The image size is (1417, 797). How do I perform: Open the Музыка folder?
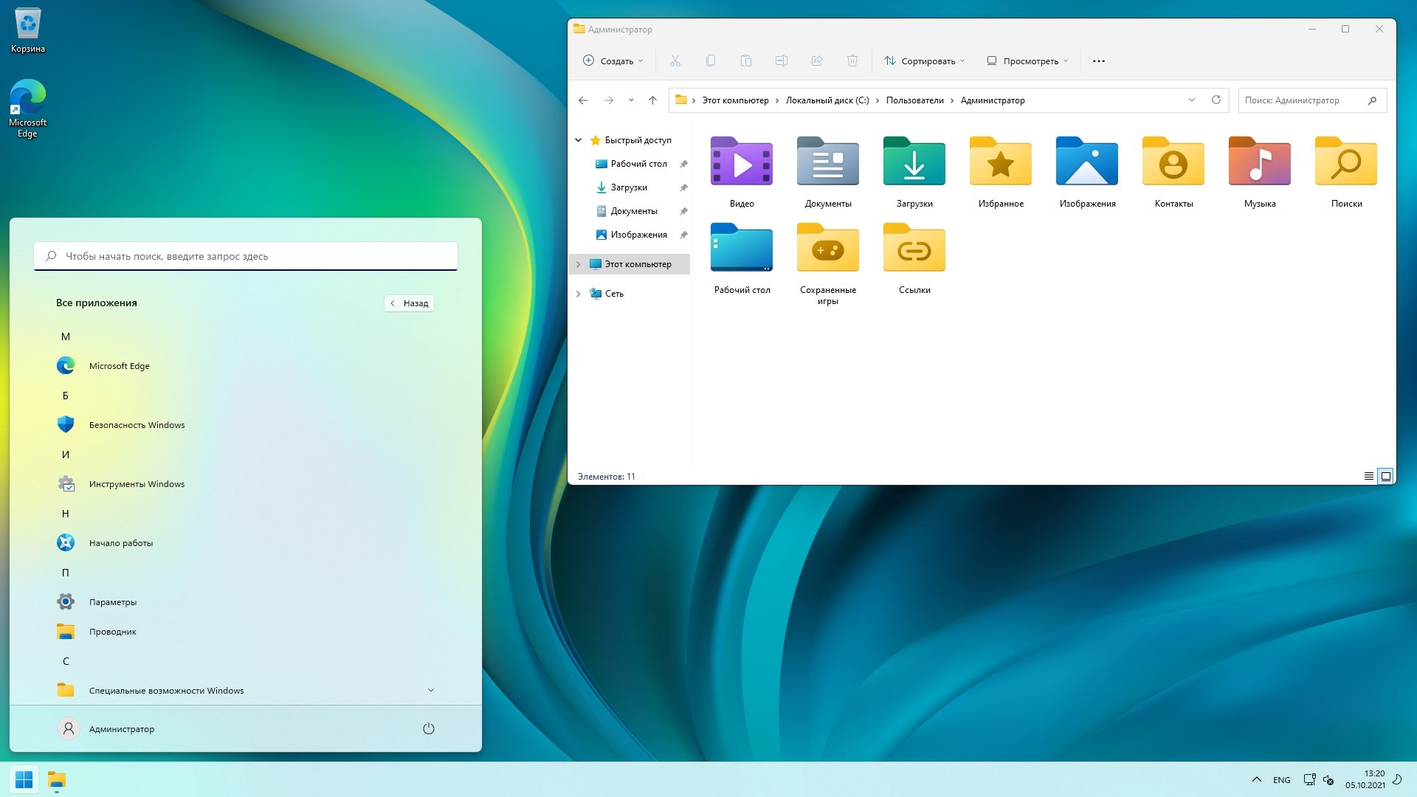point(1261,171)
